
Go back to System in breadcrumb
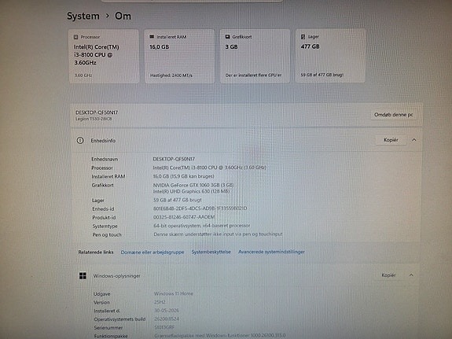(83, 17)
